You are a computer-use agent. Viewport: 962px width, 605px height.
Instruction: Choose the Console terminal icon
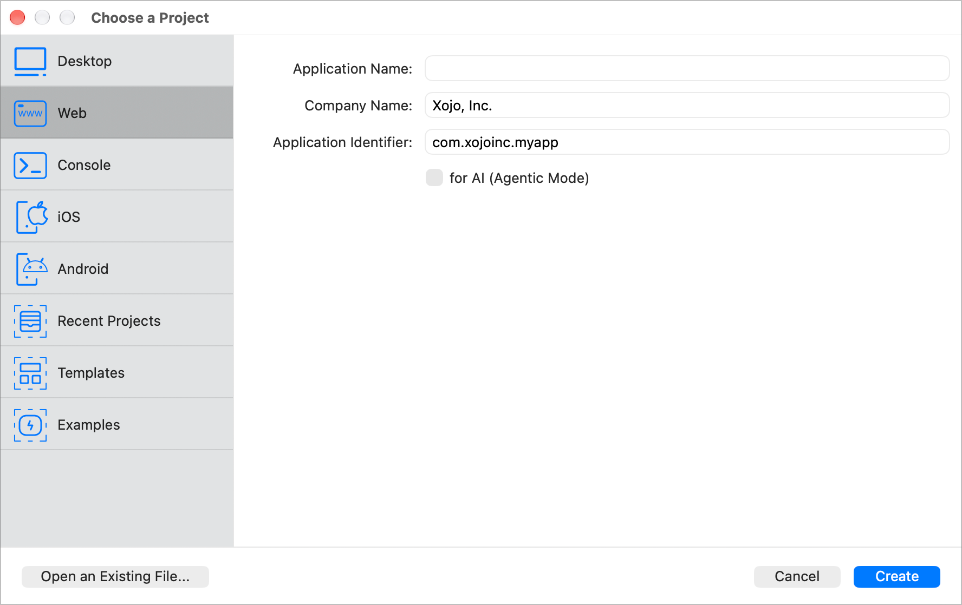coord(30,165)
